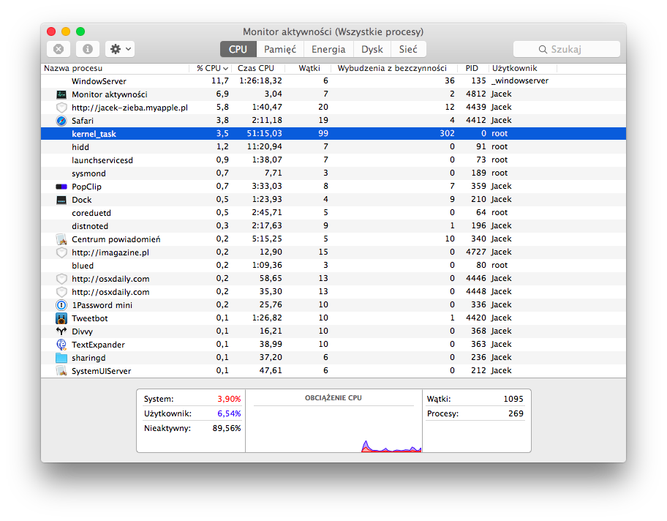
Task: Select the SystemUIServer process name
Action: 101,371
